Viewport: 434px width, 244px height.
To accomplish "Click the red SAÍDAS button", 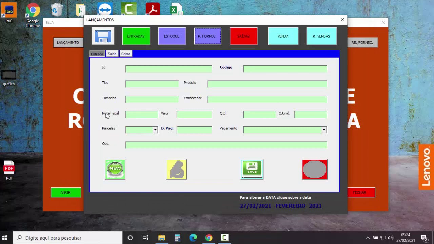I will pos(243,36).
